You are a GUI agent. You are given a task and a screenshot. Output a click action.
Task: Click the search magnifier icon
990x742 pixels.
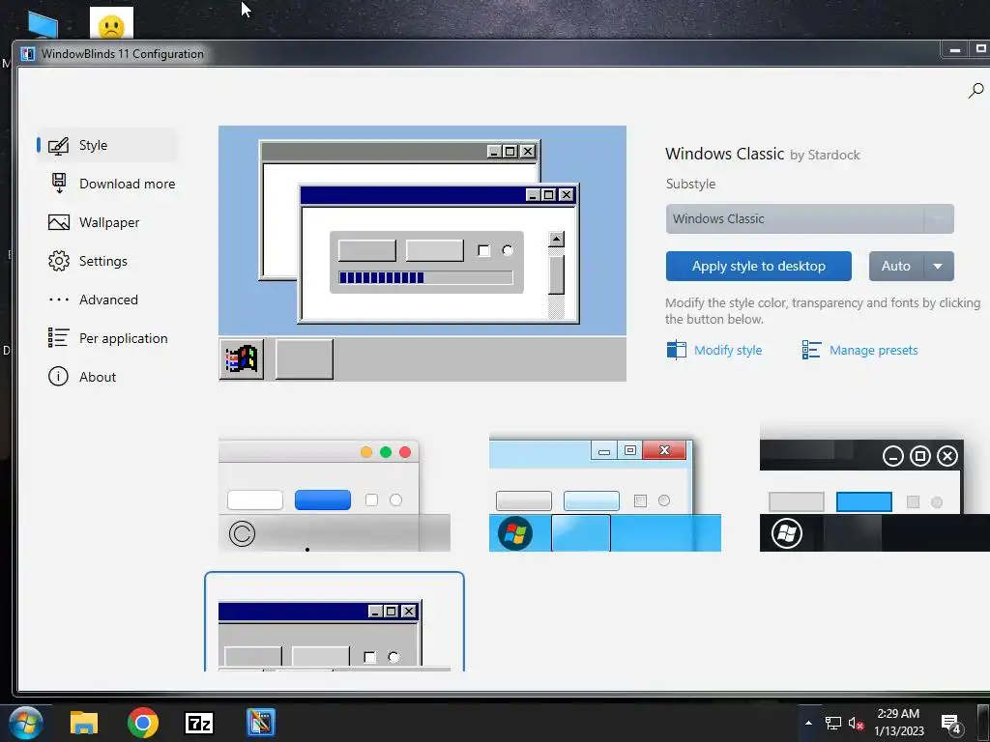(x=975, y=91)
